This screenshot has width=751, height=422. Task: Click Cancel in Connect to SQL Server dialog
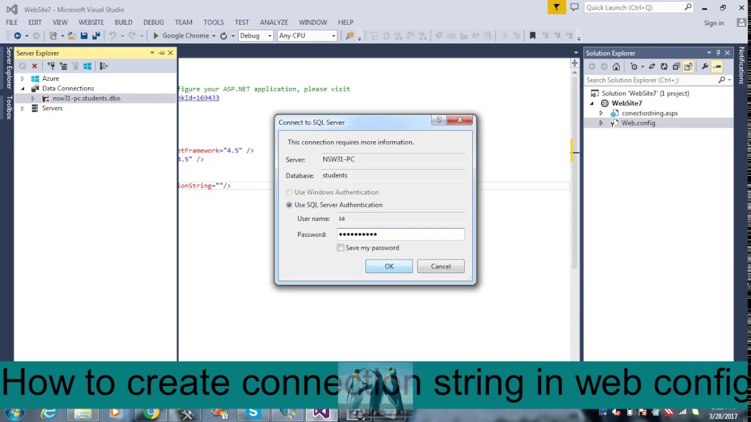(441, 267)
